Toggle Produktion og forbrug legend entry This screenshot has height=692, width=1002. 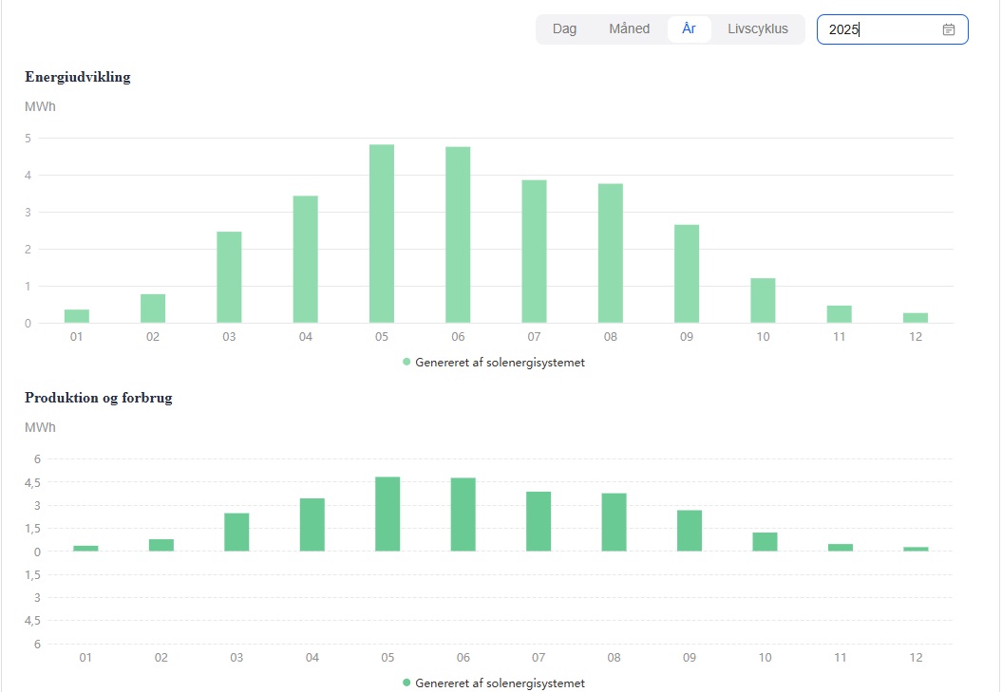[x=500, y=683]
